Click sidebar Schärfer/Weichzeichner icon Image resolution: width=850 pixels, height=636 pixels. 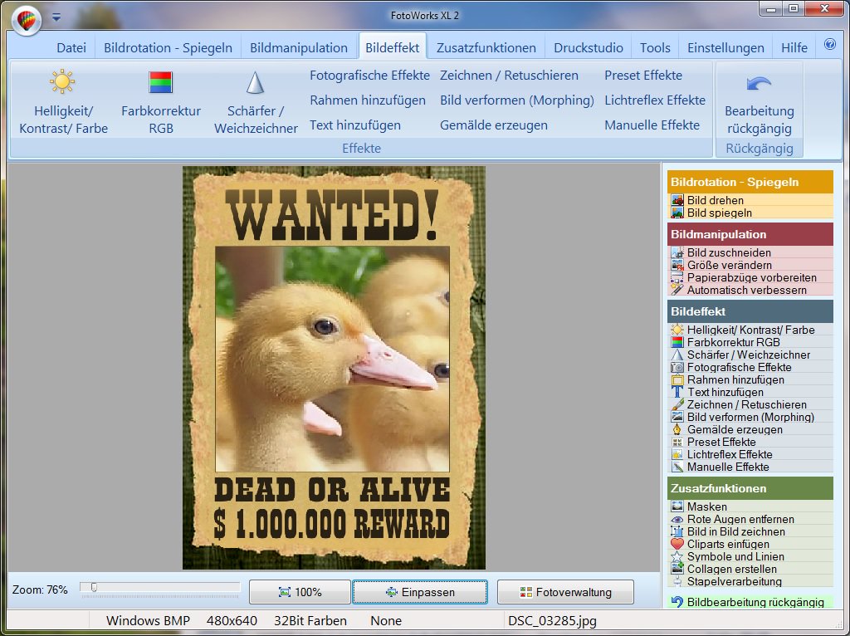(x=677, y=355)
